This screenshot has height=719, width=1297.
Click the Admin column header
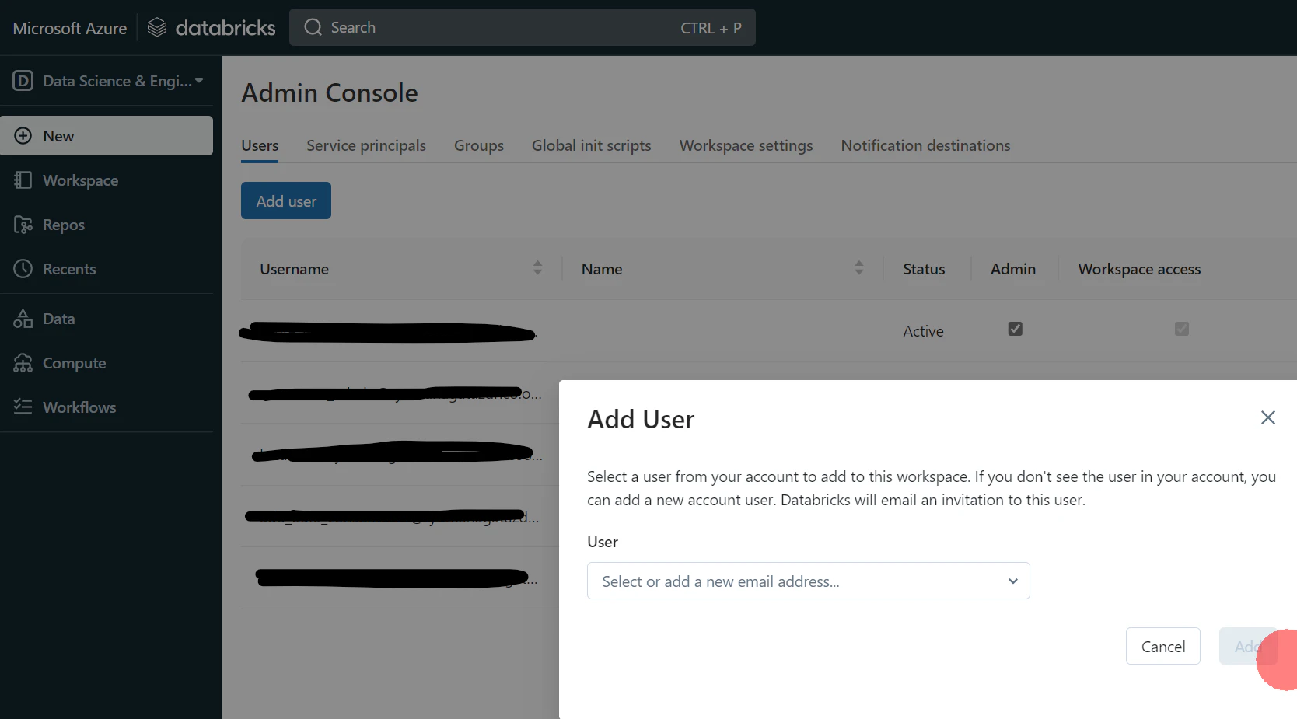(x=1013, y=269)
